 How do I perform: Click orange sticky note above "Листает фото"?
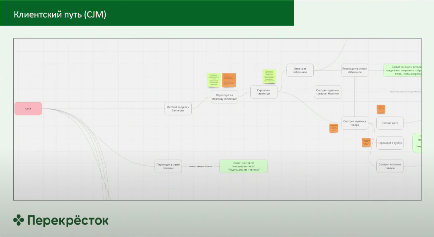381,109
